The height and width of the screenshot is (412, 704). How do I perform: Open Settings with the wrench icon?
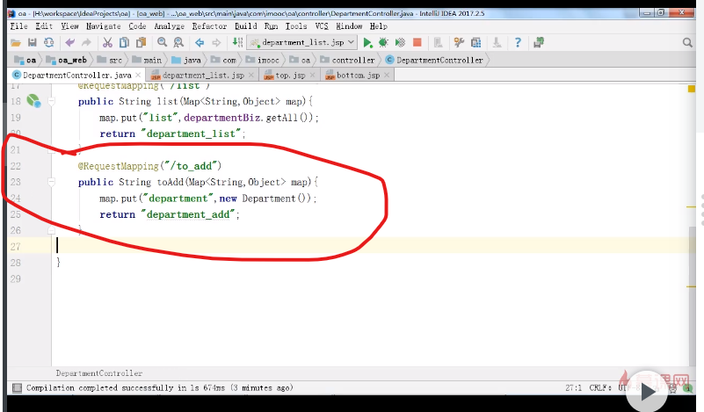459,43
